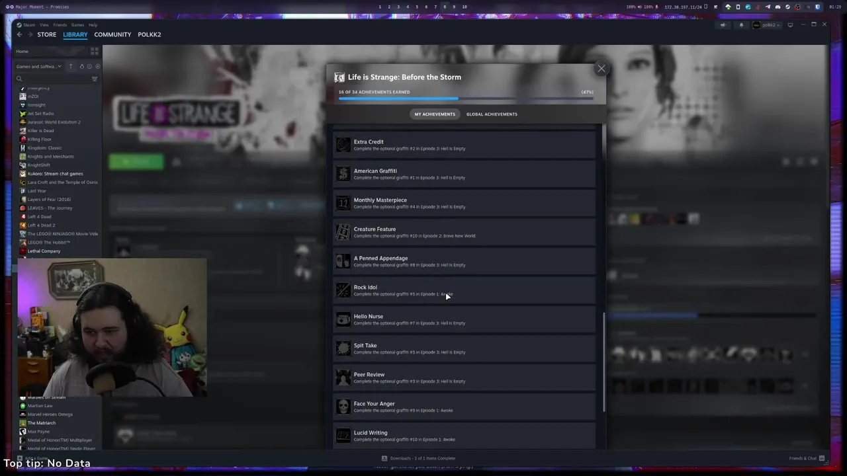Open advanced filters icon beside search
Viewport: 847px width, 476px height.
click(95, 79)
